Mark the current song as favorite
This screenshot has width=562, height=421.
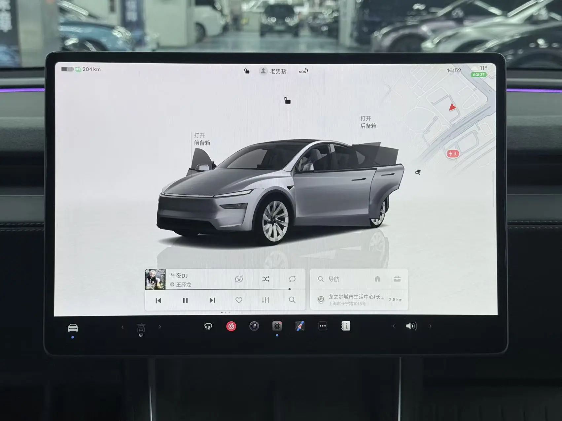coord(239,300)
